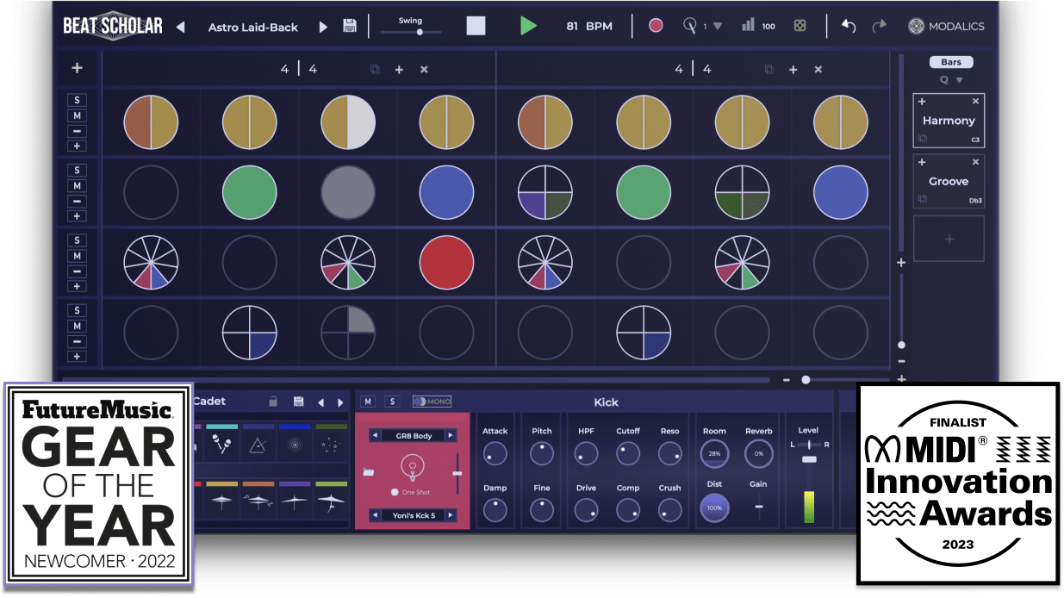Enable the One Shot radio option
The image size is (1064, 598).
[x=395, y=492]
